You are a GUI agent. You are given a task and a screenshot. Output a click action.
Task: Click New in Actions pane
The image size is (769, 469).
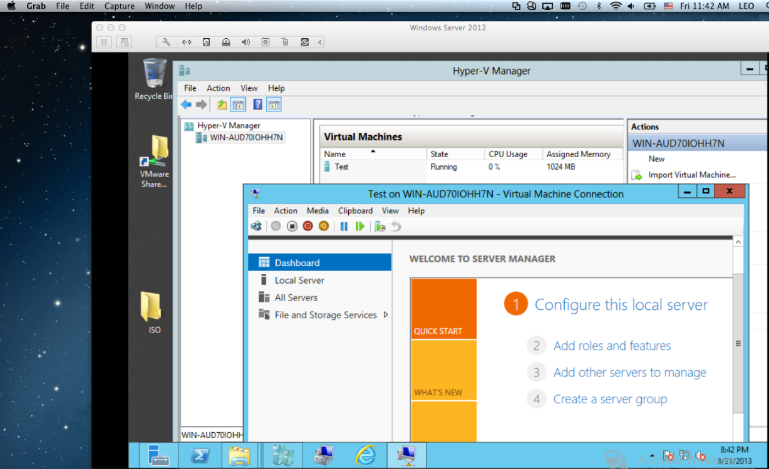point(657,159)
